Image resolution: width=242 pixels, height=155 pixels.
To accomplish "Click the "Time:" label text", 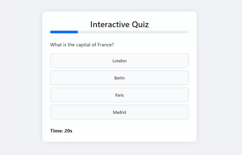I will pos(57,131).
